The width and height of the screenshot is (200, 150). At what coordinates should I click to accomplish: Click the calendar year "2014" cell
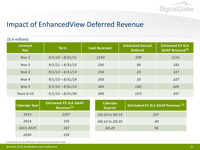click(x=27, y=121)
